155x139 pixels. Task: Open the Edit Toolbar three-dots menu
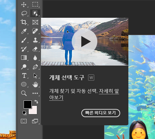coord(35,93)
